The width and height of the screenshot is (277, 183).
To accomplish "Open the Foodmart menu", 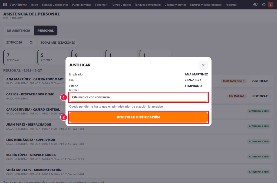I will click(x=101, y=5).
